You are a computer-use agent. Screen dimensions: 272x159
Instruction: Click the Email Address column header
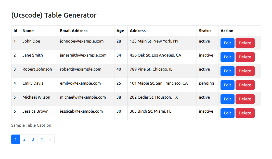74,31
